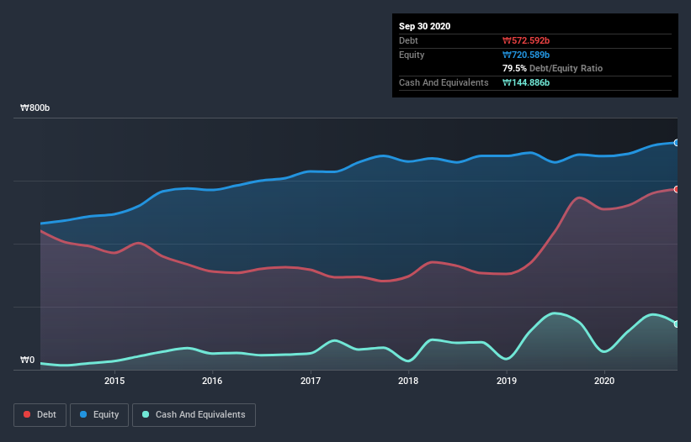This screenshot has width=691, height=442.
Task: Click the Equity row label in tooltip
Action: click(x=412, y=55)
